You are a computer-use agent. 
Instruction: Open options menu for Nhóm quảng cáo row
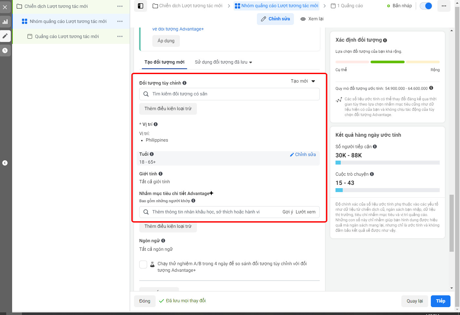[x=120, y=21]
